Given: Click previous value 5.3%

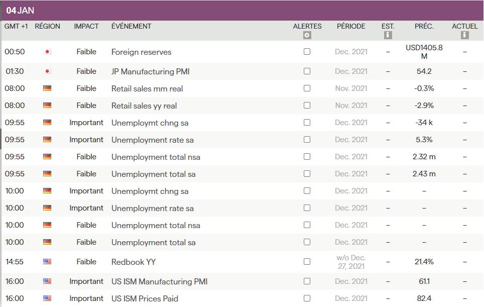Looking at the screenshot, I should click(424, 140).
